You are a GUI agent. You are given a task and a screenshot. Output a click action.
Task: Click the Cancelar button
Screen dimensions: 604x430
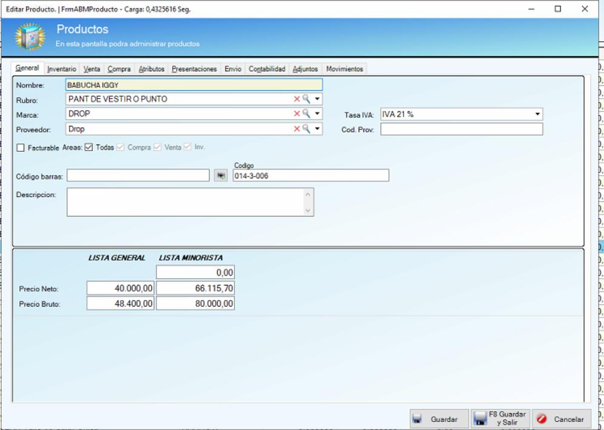click(x=562, y=419)
